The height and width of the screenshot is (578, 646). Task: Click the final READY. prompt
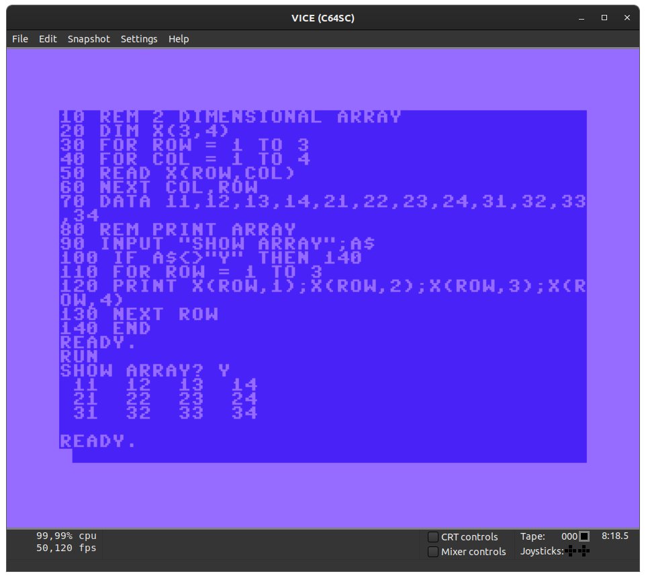pyautogui.click(x=97, y=441)
